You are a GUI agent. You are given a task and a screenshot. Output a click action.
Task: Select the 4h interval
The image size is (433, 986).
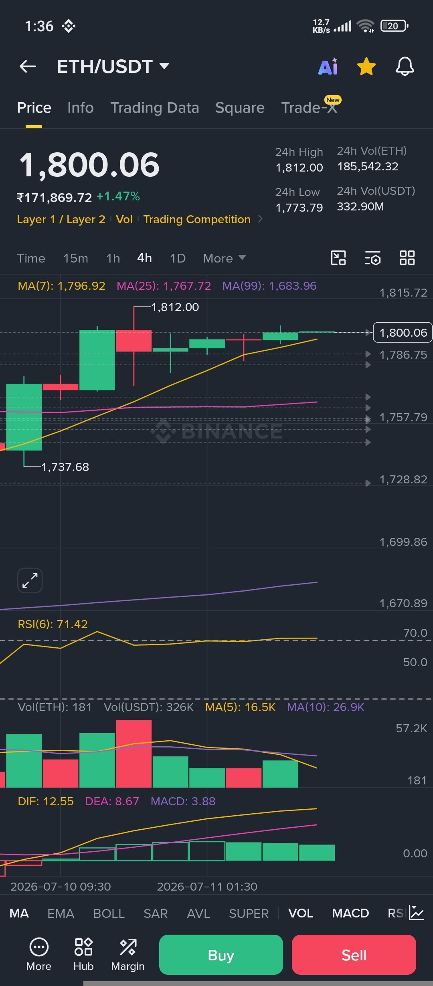pos(144,258)
